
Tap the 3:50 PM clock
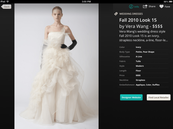click(x=86, y=2)
